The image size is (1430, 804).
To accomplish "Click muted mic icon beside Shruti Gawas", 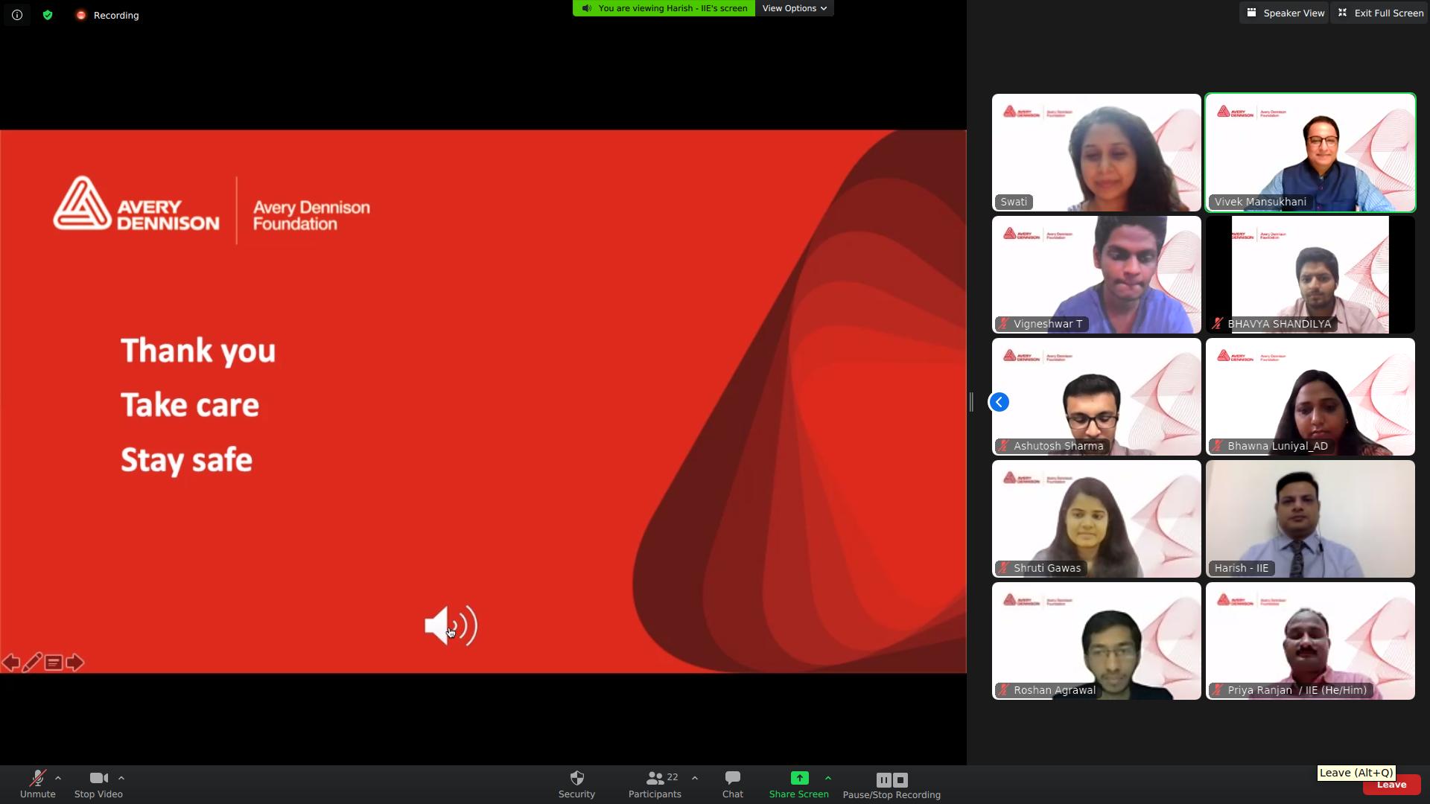I will 1004,568.
